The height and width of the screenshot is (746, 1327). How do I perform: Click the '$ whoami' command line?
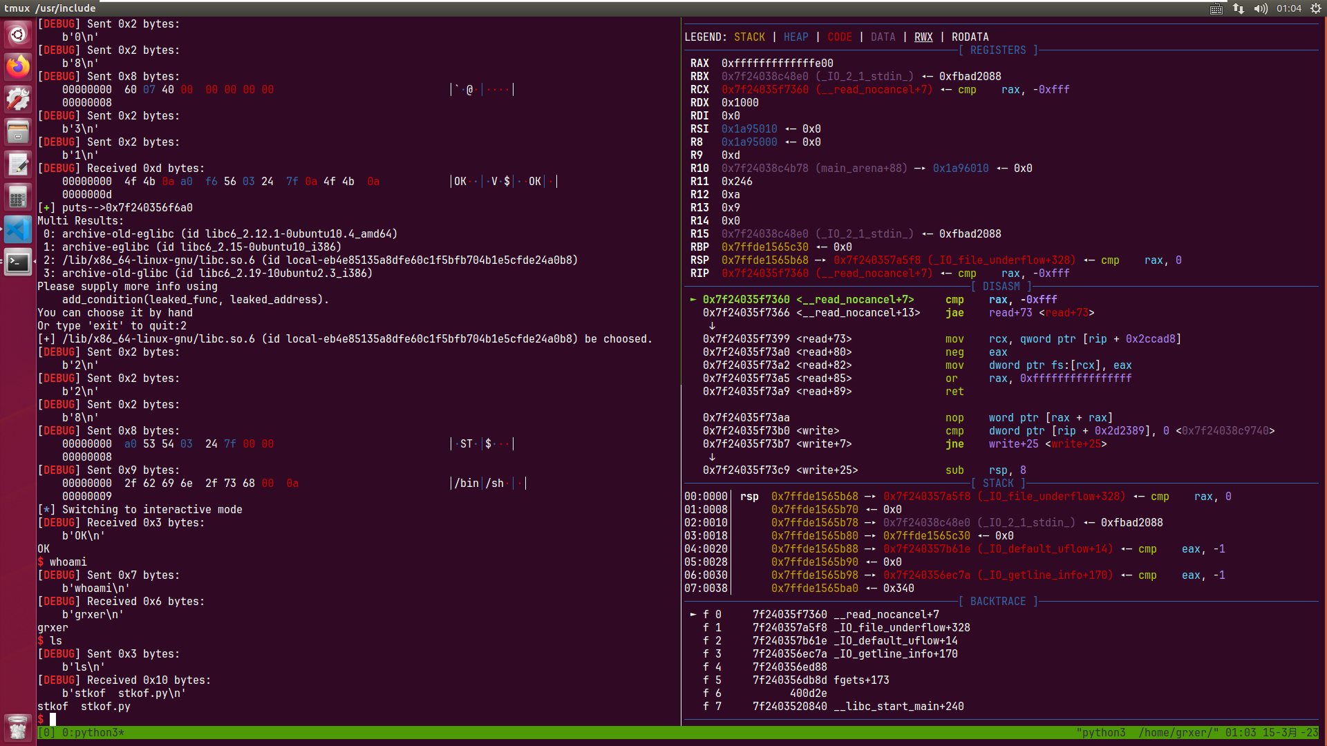coord(62,562)
